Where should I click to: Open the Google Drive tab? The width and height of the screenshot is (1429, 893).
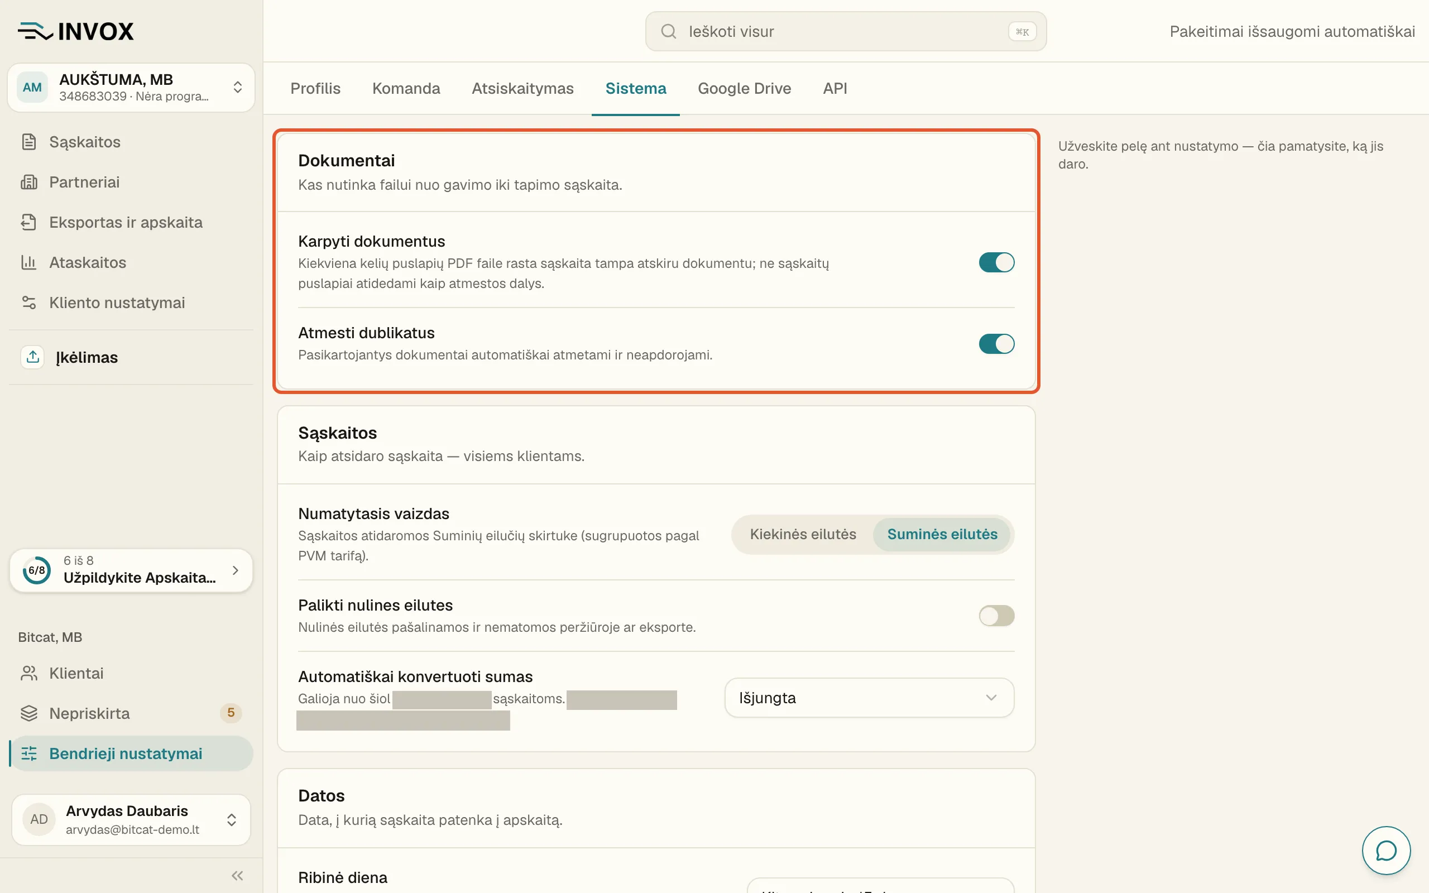click(744, 88)
